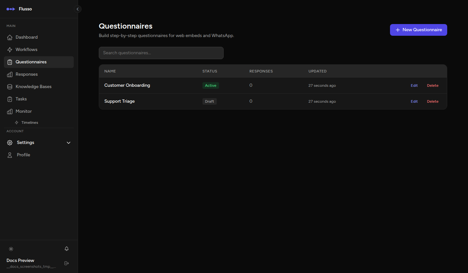This screenshot has width=468, height=273.
Task: Open the Customer Onboarding row name
Action: [127, 85]
